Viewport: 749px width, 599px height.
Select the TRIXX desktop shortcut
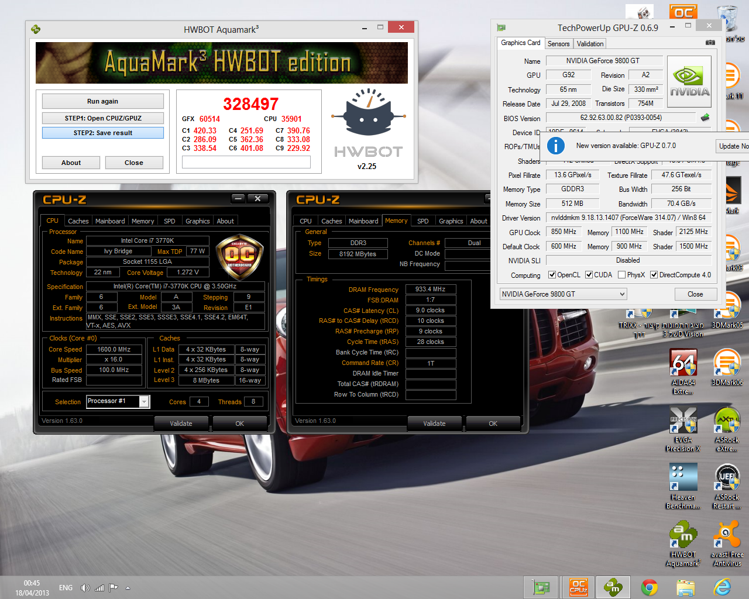point(638,323)
